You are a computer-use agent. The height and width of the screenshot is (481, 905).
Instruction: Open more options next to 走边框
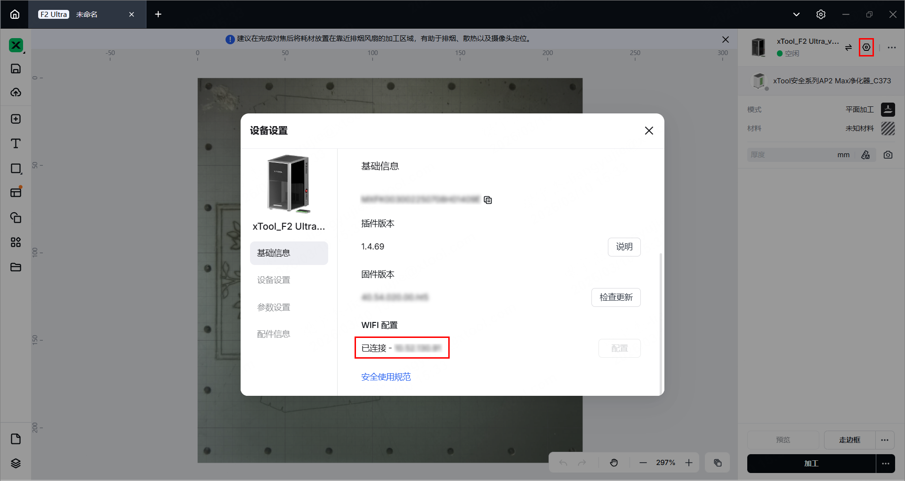coord(885,440)
